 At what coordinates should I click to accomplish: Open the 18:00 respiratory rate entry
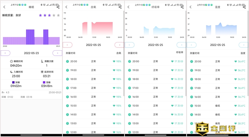click(x=155, y=79)
